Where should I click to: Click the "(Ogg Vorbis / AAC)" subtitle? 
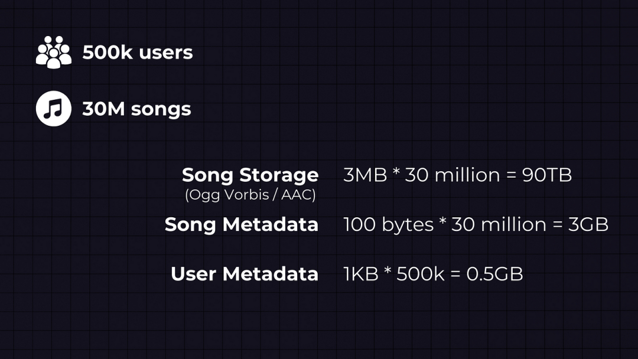point(250,195)
